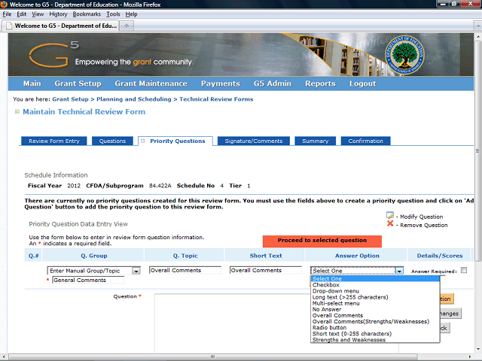Open the tab list dropdown arrow
Screen dimensions: 482x361
coord(477,26)
